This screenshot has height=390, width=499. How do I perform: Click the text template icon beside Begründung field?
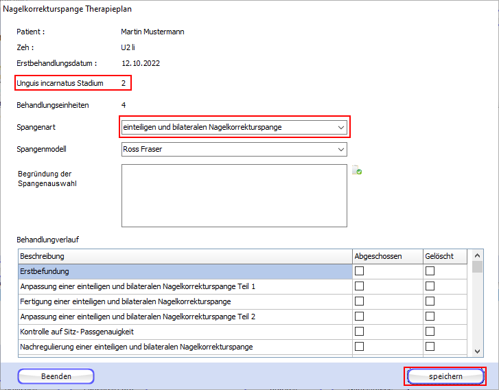click(x=357, y=170)
